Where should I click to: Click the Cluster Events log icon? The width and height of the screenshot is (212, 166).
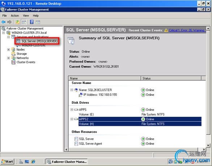[x=13, y=62]
